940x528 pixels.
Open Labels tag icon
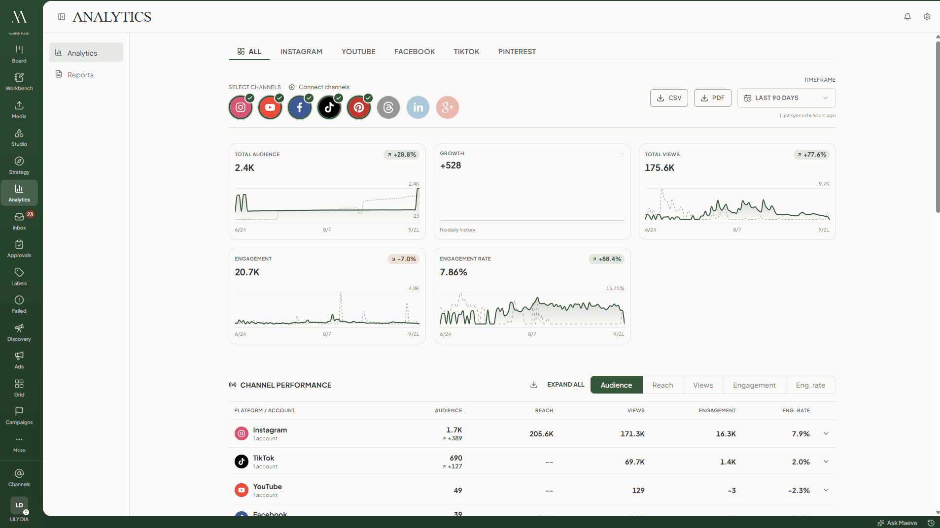(19, 277)
